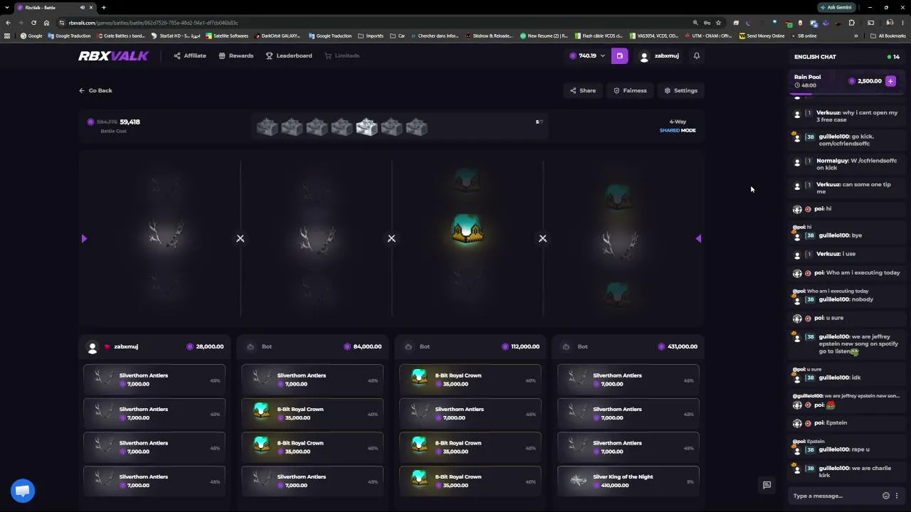911x512 pixels.
Task: Select zabxmuj's first Silverthorn Antlers card
Action: [x=154, y=380]
